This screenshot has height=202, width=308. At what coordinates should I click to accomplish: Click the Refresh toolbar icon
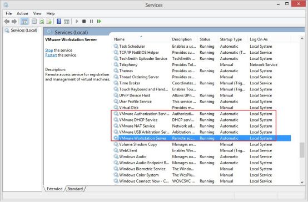click(42, 22)
